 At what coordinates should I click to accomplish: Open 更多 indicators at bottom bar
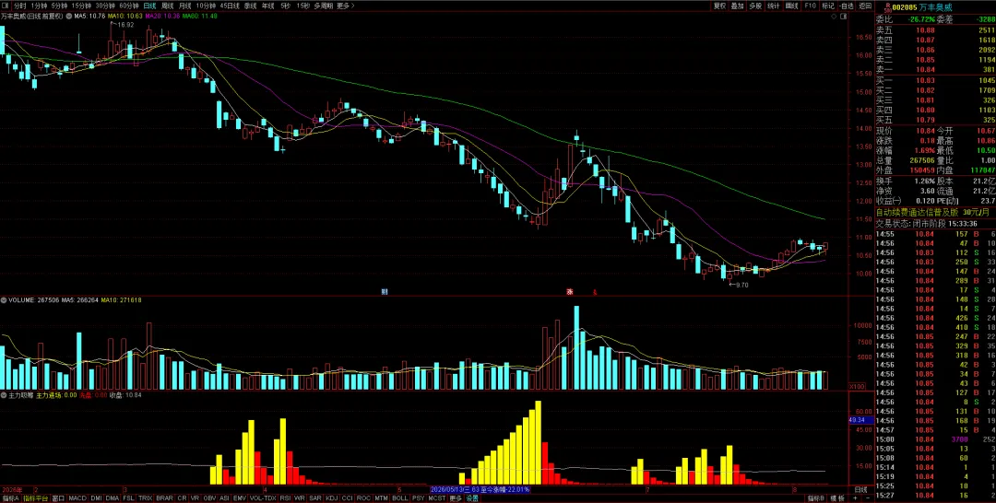tap(456, 498)
